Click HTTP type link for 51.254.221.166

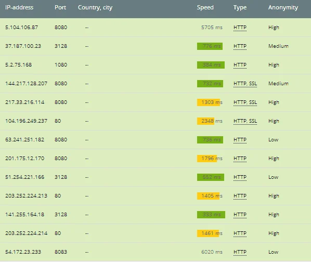tap(240, 177)
